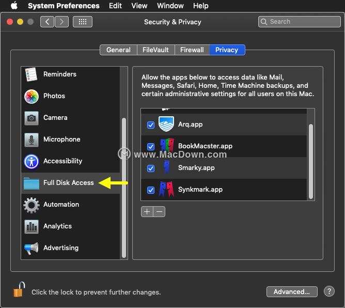Click the app list scrollbar
Screen dimensions: 345x308
pyautogui.click(x=311, y=161)
